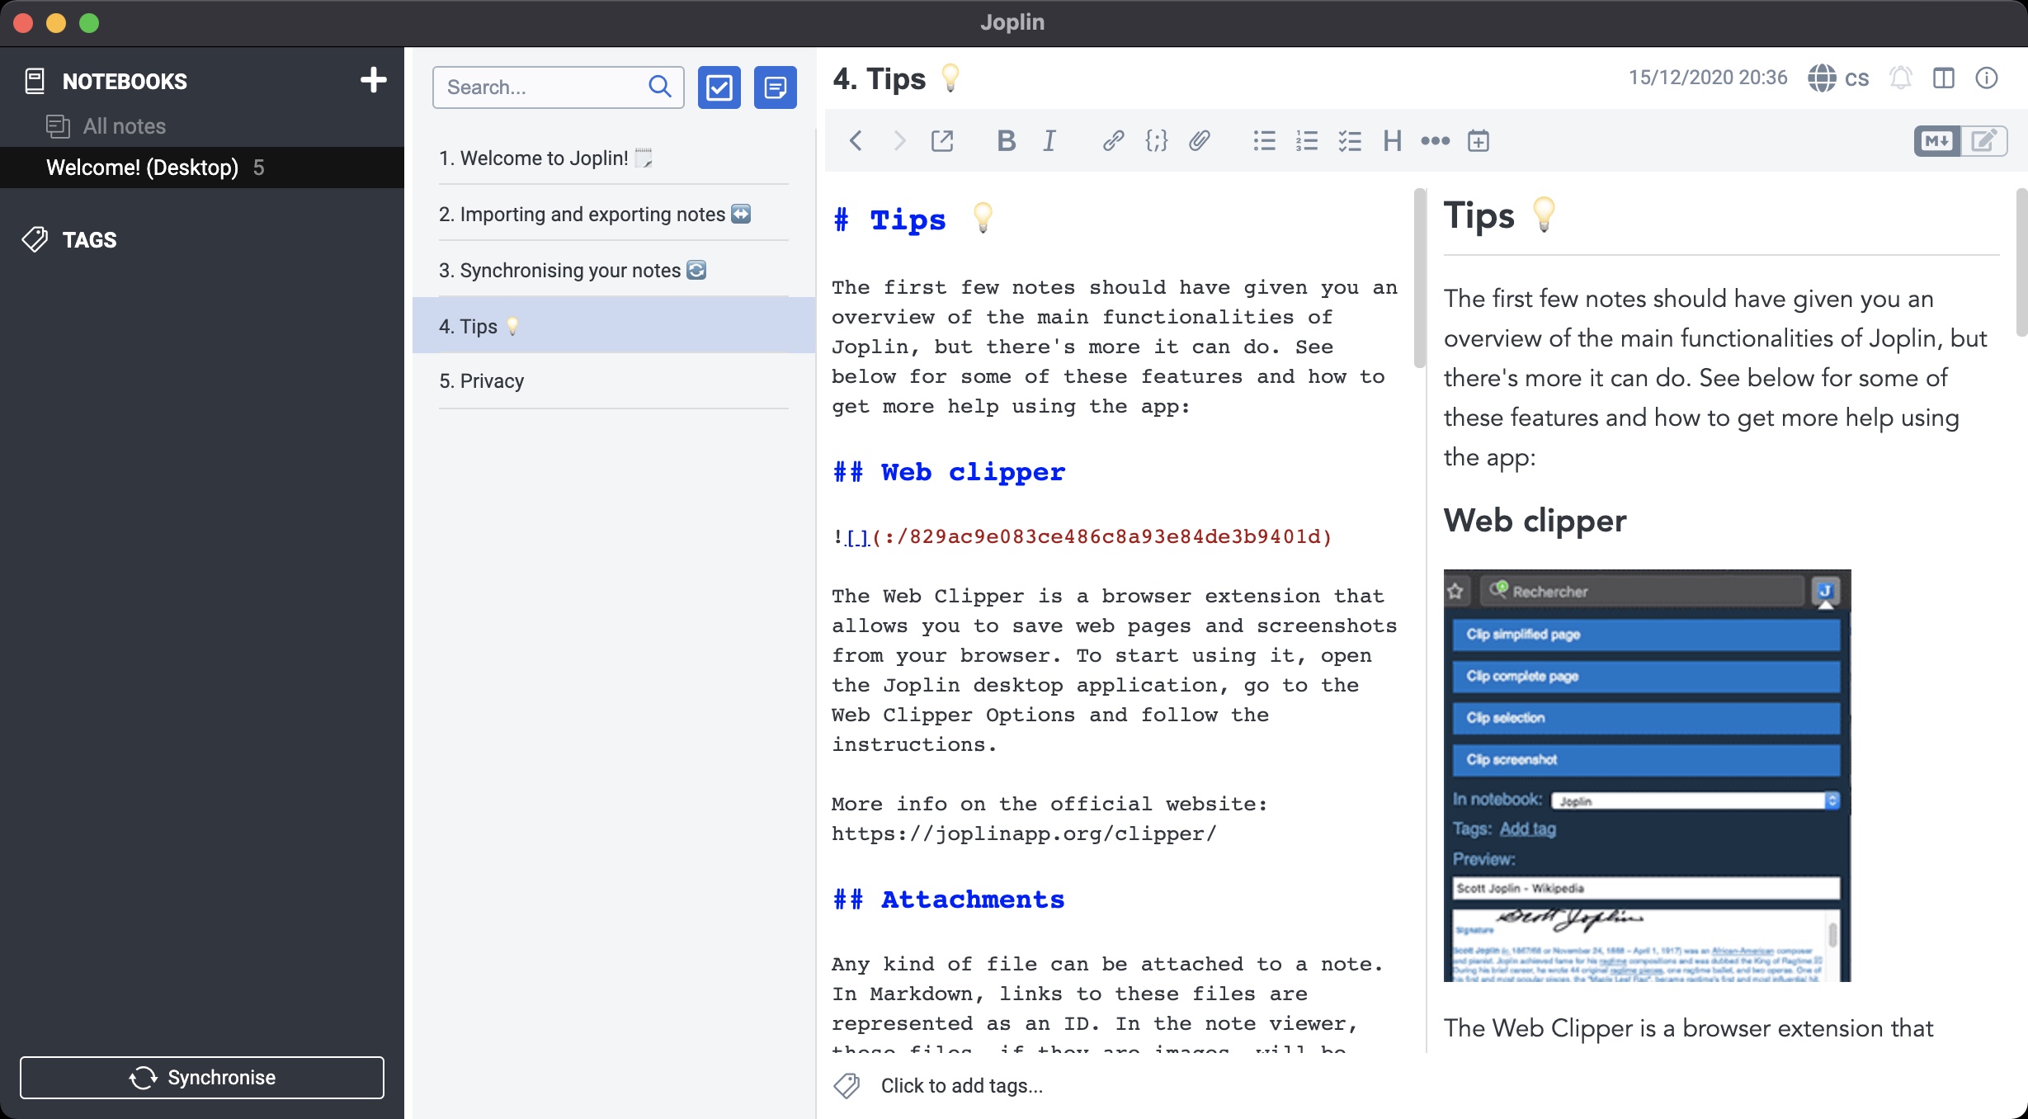Insert a numbered list from the toolbar

[x=1307, y=141]
